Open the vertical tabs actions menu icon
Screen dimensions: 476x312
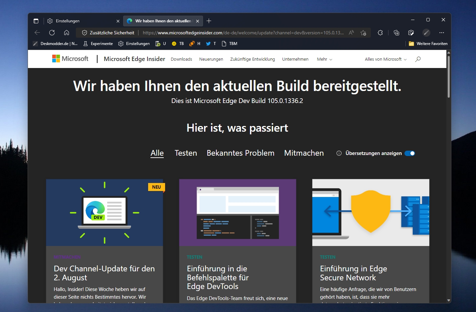[x=36, y=21]
